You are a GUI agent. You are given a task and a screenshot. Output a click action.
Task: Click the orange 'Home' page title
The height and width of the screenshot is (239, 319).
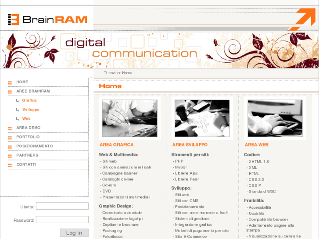pyautogui.click(x=110, y=86)
